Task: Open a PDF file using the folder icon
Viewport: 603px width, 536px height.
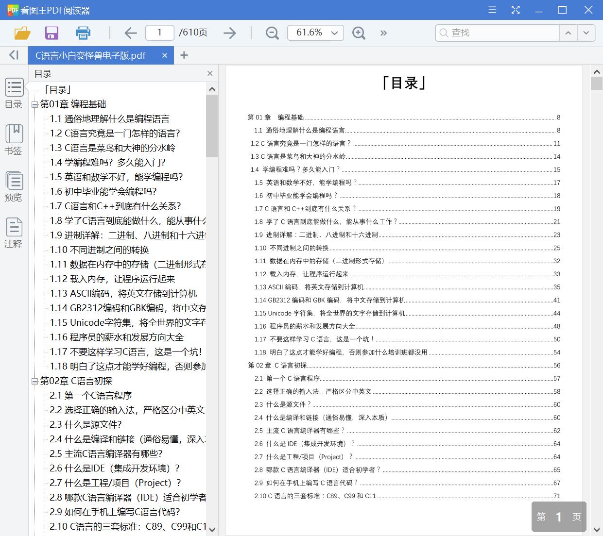Action: tap(21, 33)
